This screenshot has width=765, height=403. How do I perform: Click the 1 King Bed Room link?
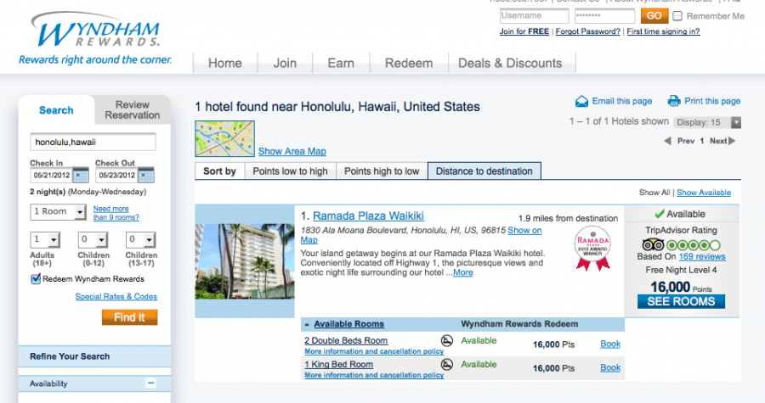[338, 365]
